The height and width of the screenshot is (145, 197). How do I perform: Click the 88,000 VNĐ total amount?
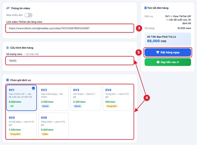[157, 41]
